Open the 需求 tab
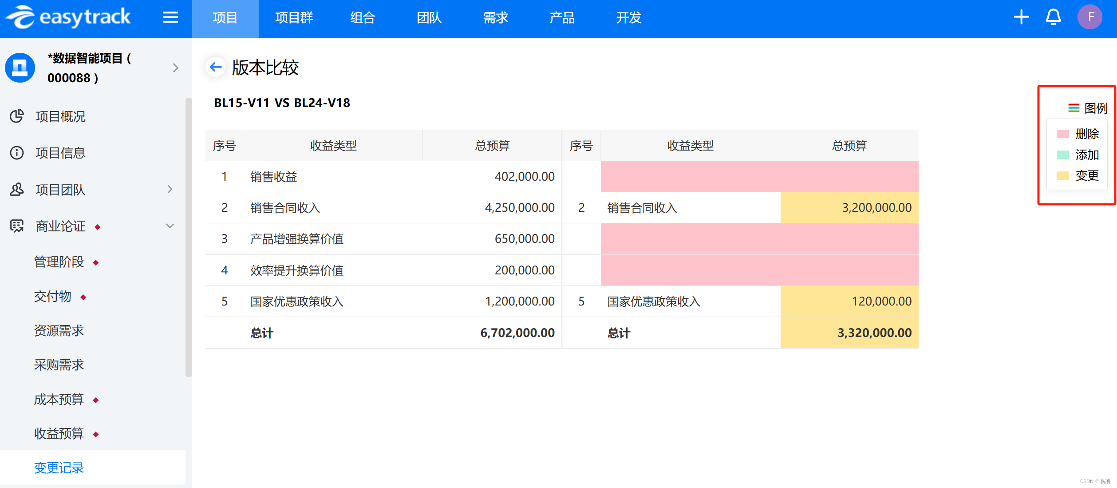This screenshot has height=488, width=1117. click(496, 18)
